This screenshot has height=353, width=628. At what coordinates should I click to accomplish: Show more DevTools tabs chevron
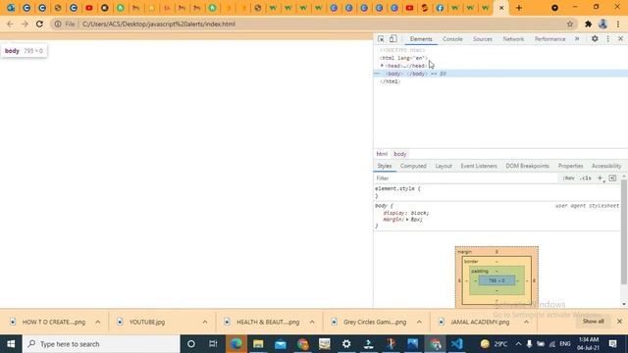577,39
